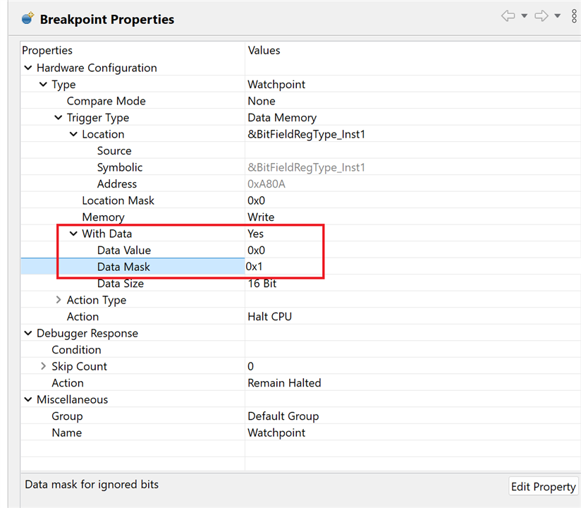Screen dimensions: 581x508
Task: Select the With Data value Yes
Action: 256,234
